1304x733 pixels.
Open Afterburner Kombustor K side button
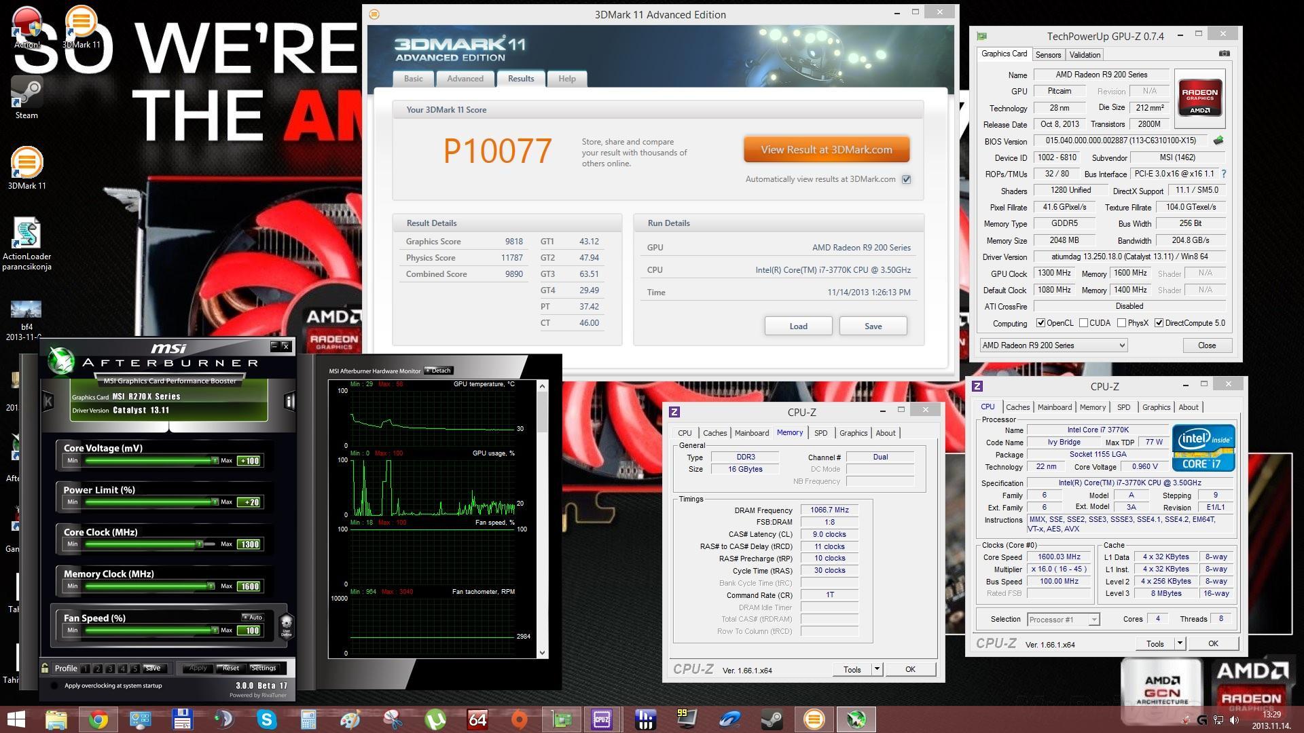click(48, 401)
